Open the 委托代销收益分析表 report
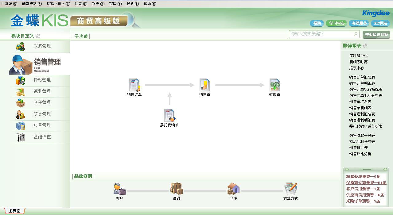The height and width of the screenshot is (215, 393). (366, 126)
